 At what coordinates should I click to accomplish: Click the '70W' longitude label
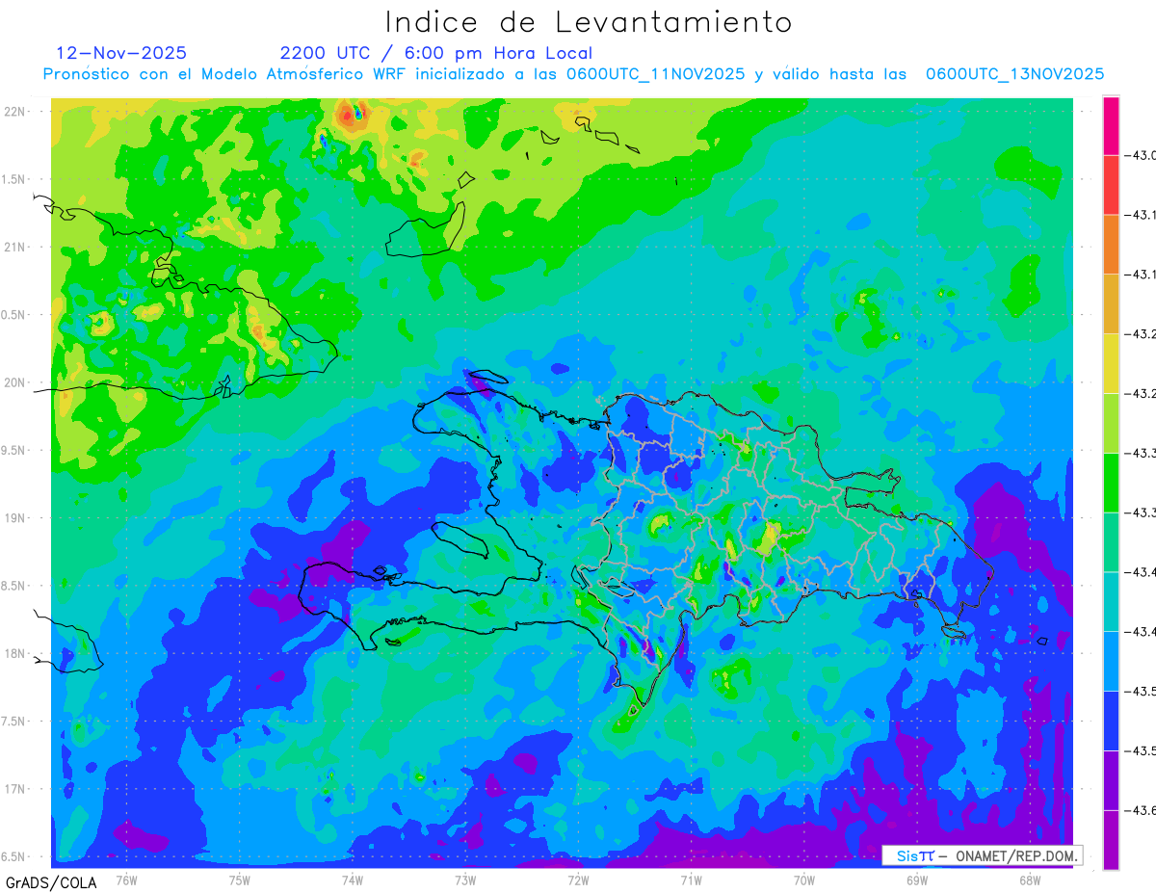(x=803, y=879)
